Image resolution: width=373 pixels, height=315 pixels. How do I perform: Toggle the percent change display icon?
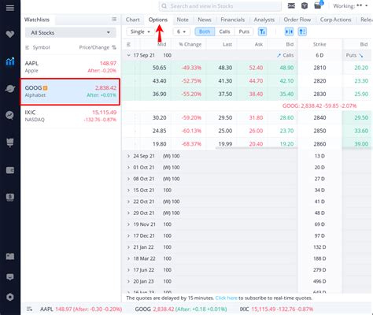point(114,47)
